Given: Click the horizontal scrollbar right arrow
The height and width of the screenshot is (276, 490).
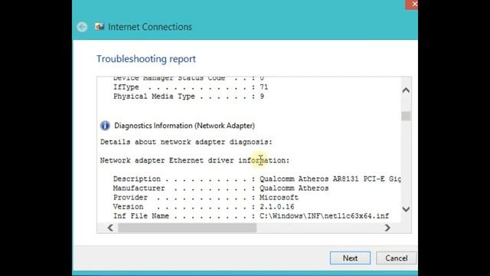Looking at the screenshot, I should (x=387, y=228).
